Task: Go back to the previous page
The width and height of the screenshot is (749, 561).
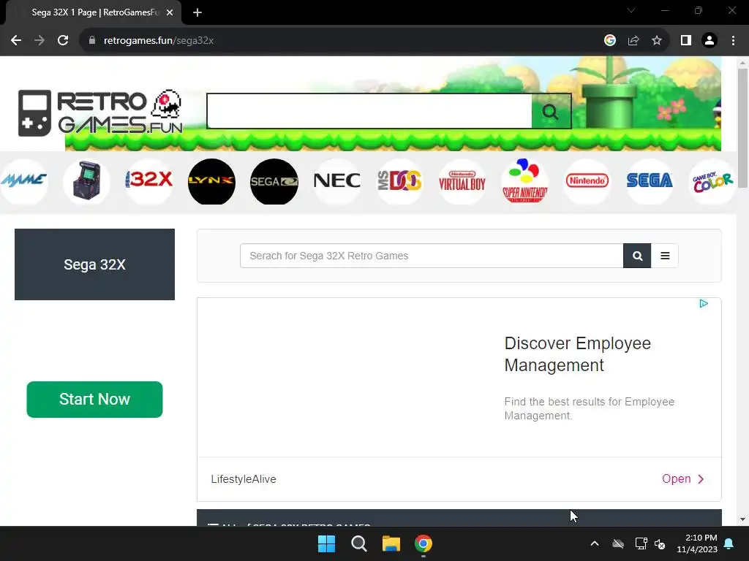Action: point(16,41)
